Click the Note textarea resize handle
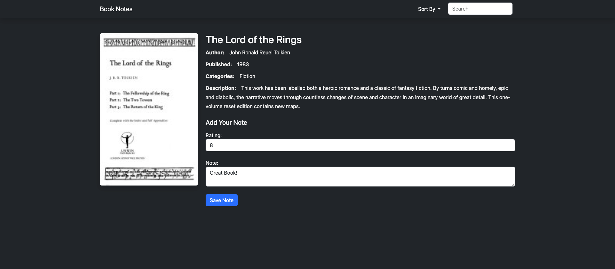 click(513, 185)
